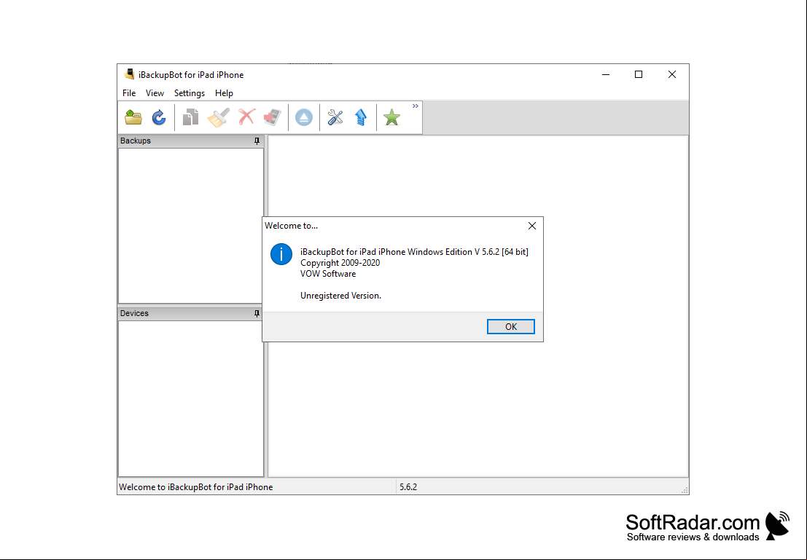Click the 'VOW Software' text
This screenshot has width=807, height=560.
point(328,274)
